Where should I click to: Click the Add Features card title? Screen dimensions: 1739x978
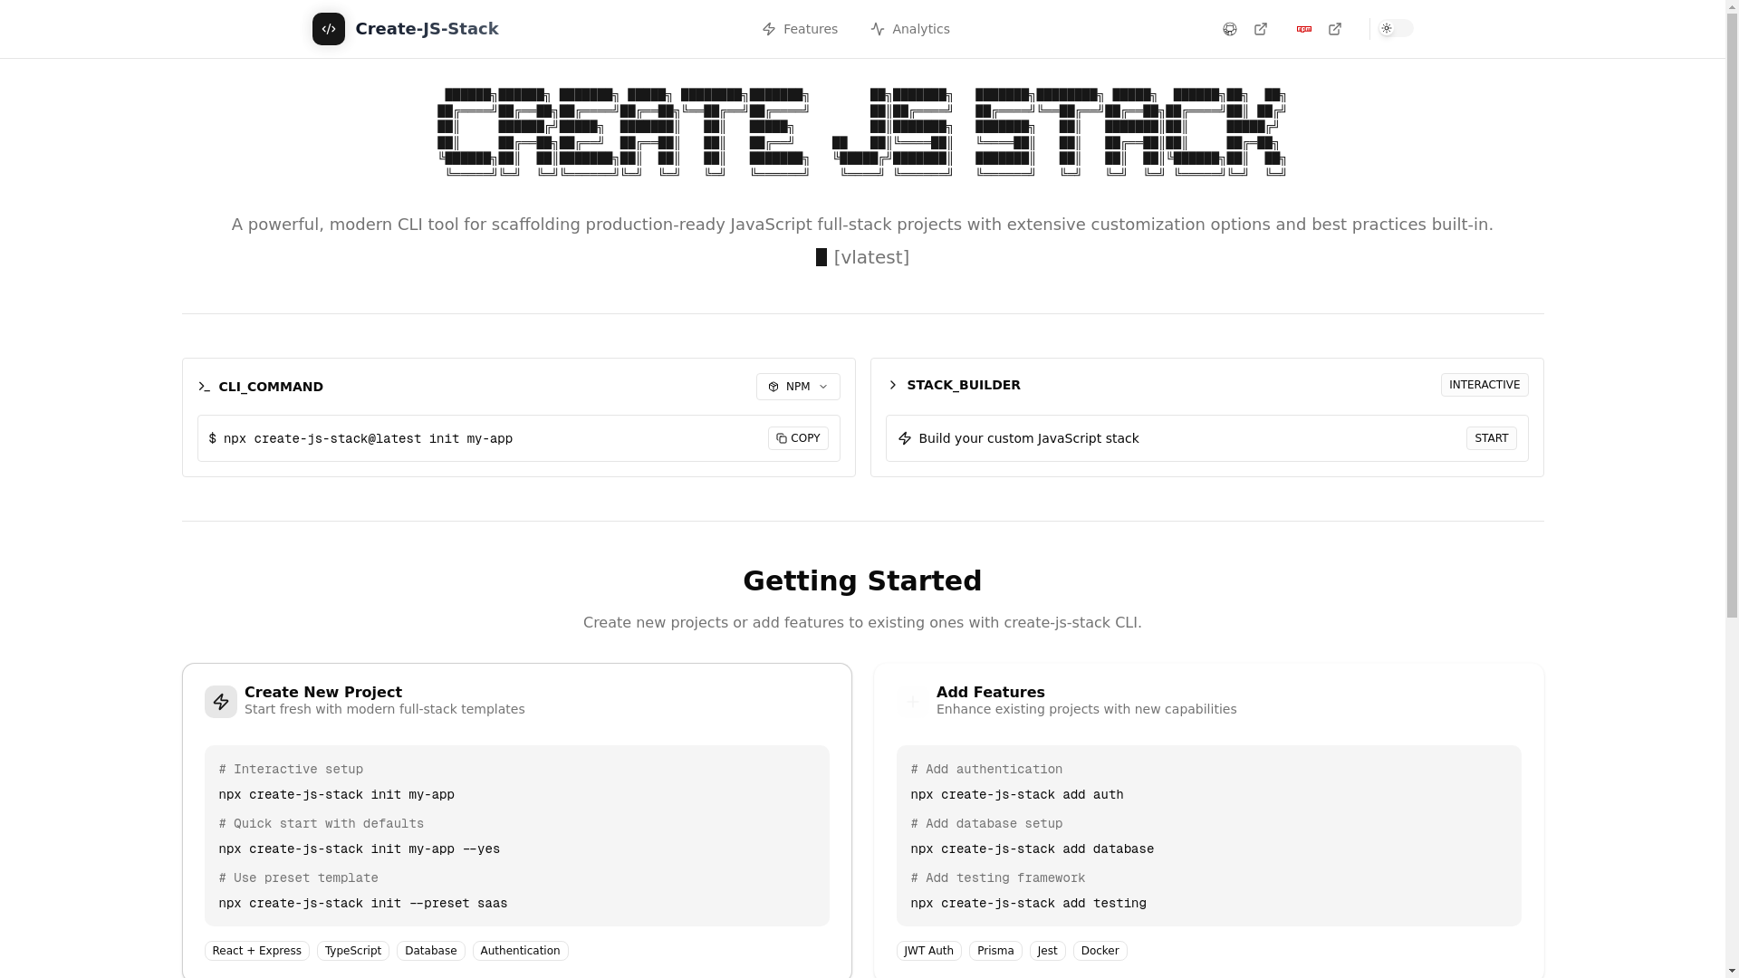(991, 692)
